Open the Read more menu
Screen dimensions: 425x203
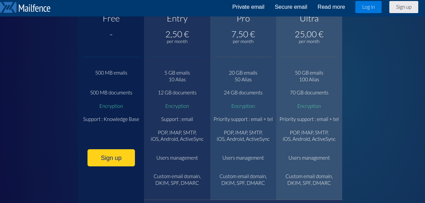[x=331, y=7]
